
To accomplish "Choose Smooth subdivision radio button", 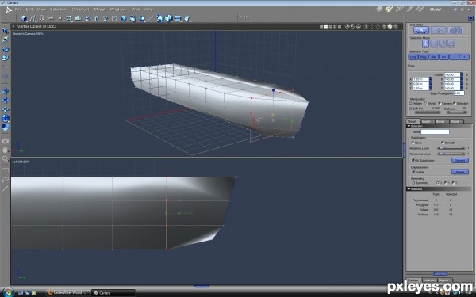I will 443,143.
